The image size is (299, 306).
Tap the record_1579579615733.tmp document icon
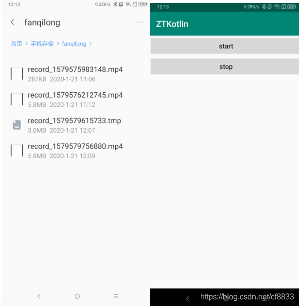tap(17, 125)
